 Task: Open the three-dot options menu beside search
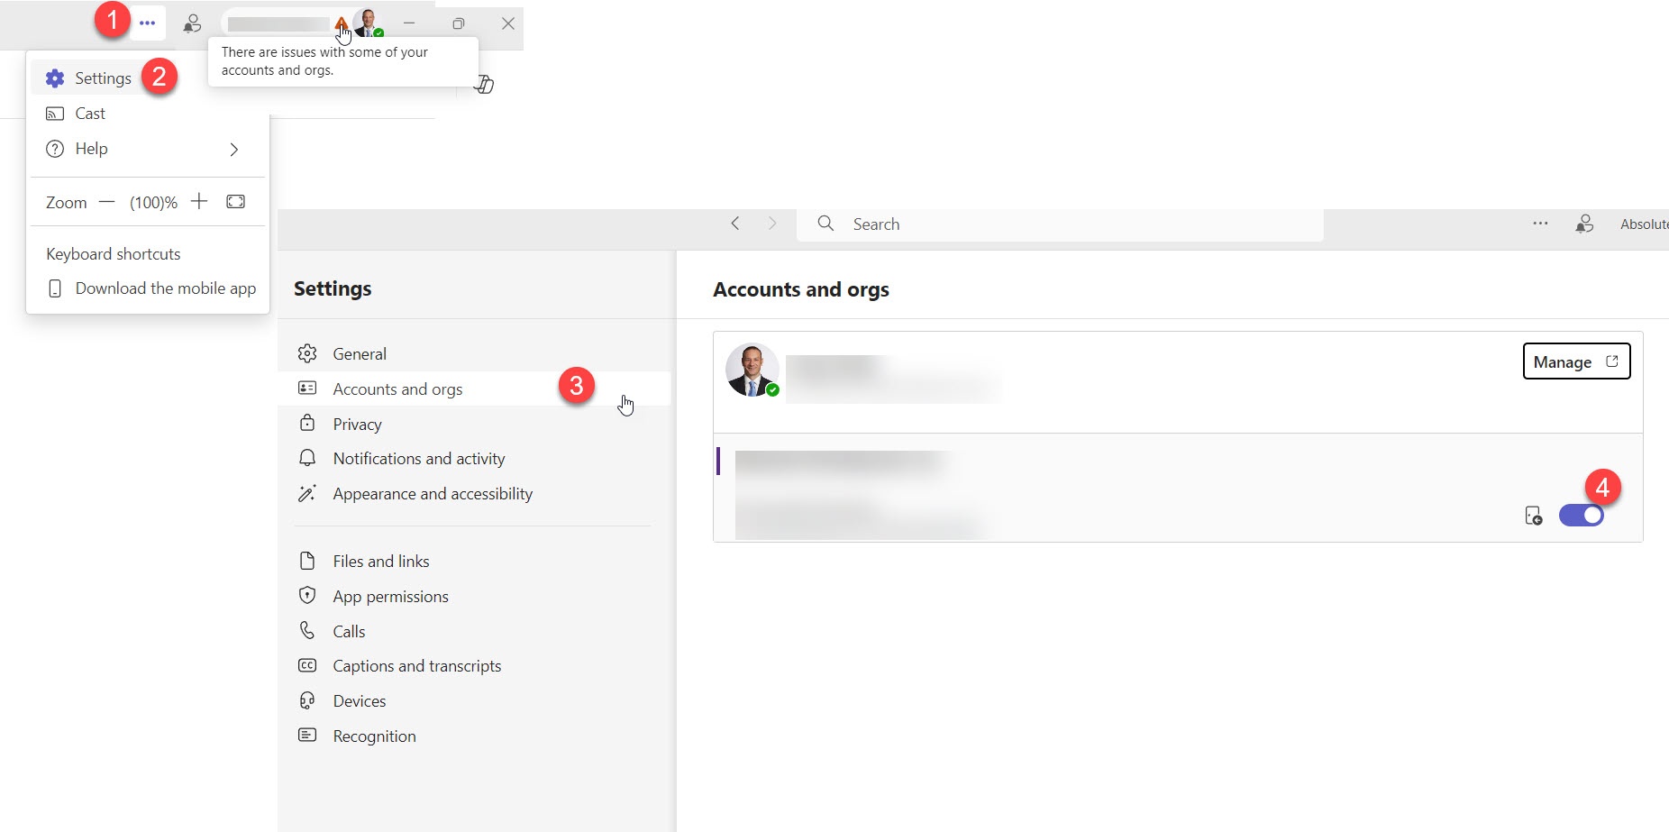pyautogui.click(x=1540, y=224)
